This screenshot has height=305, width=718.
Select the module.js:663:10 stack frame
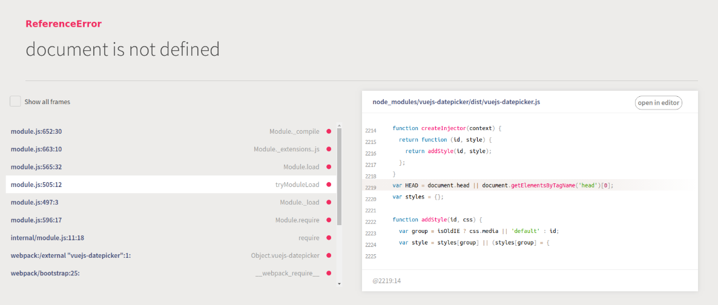[x=171, y=149]
